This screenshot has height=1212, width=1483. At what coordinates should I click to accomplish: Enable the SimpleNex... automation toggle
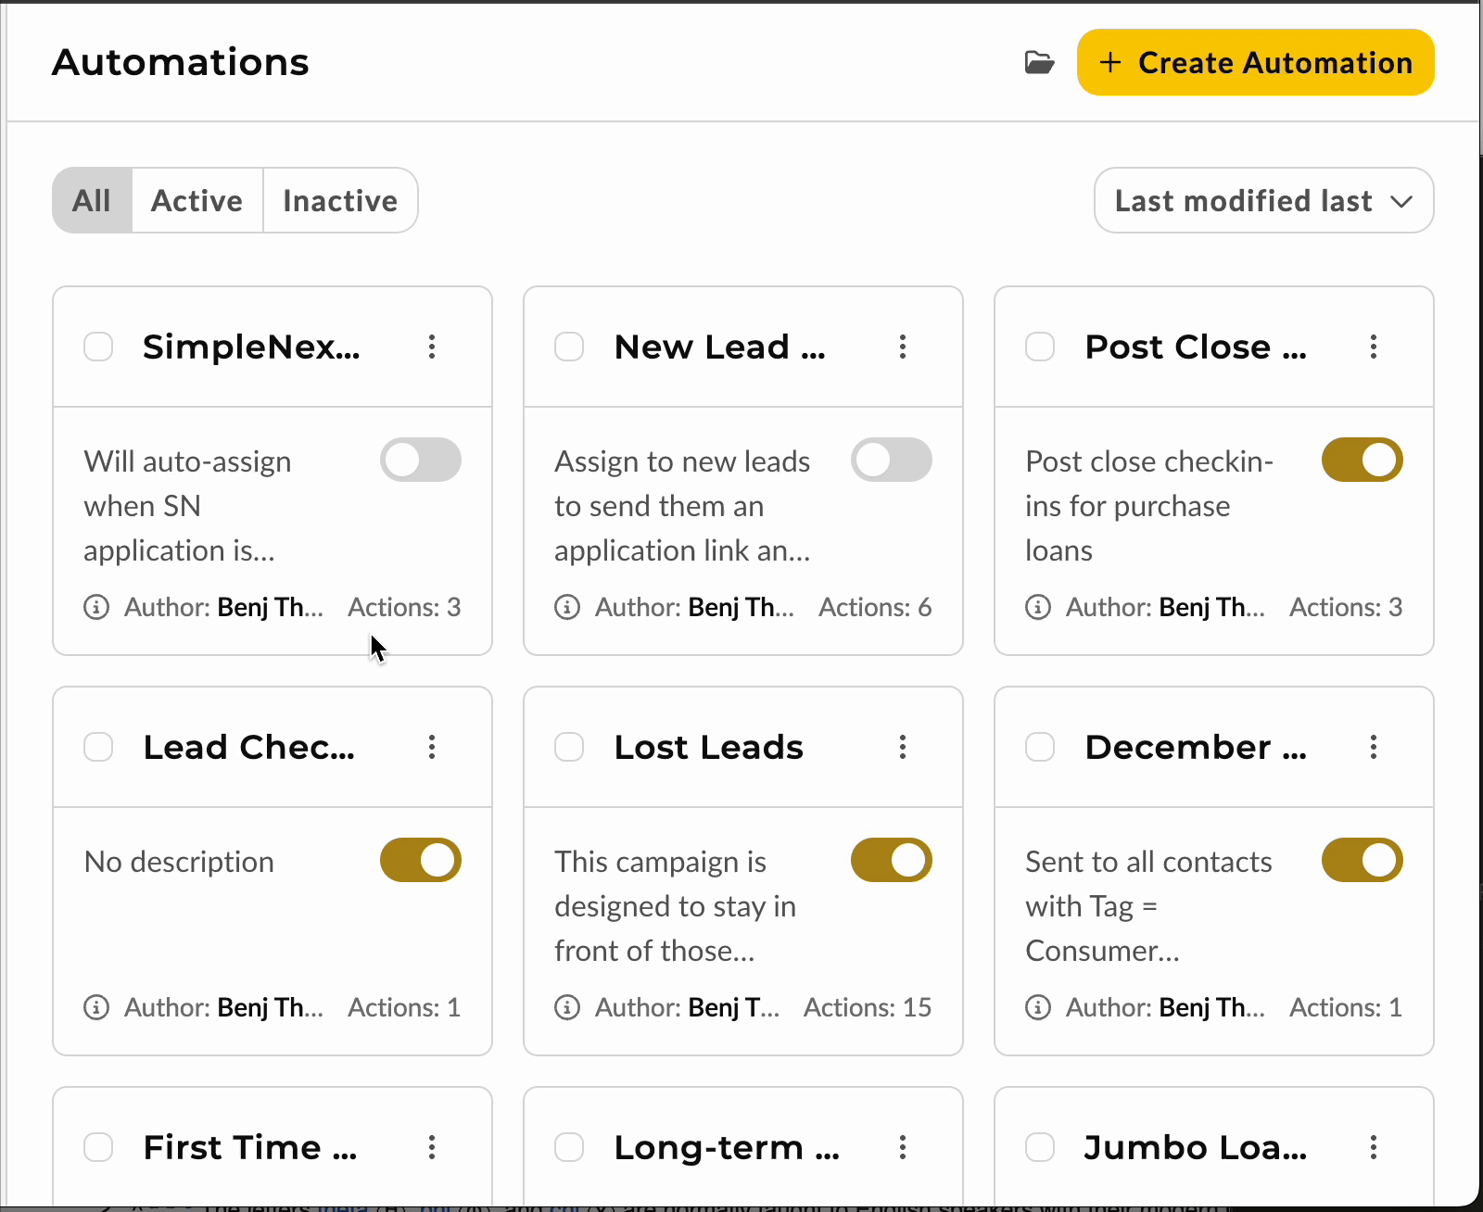(421, 460)
